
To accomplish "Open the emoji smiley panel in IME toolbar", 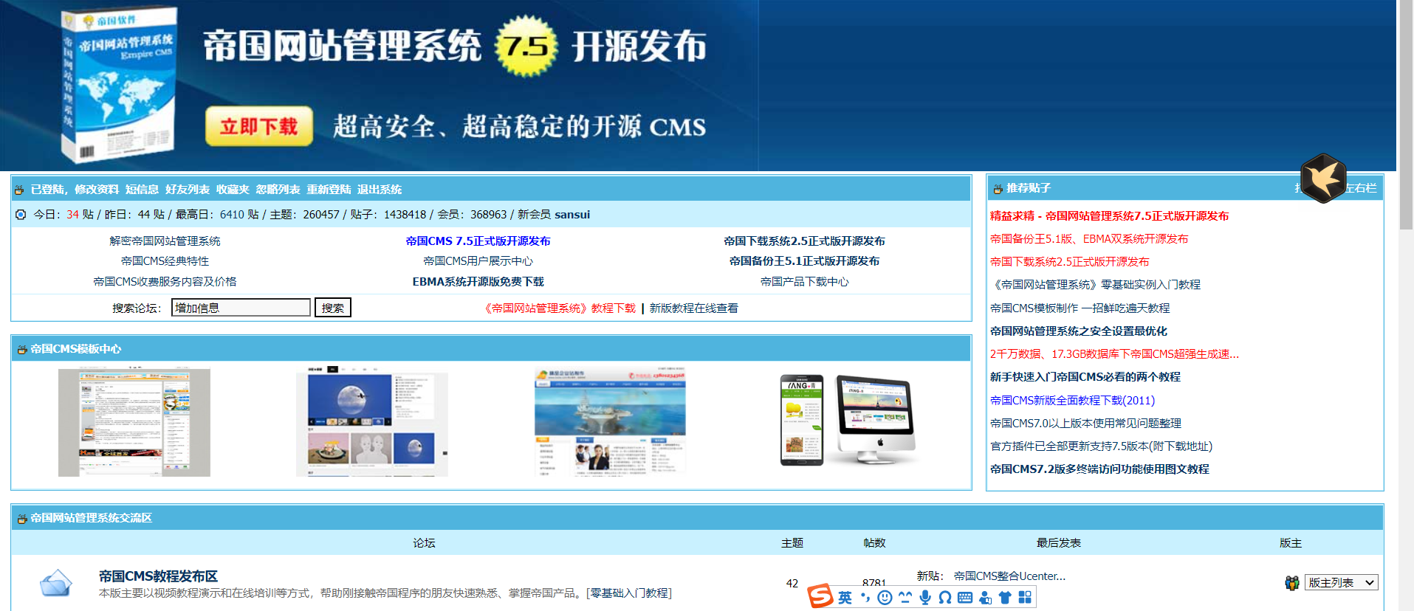I will pyautogui.click(x=885, y=598).
